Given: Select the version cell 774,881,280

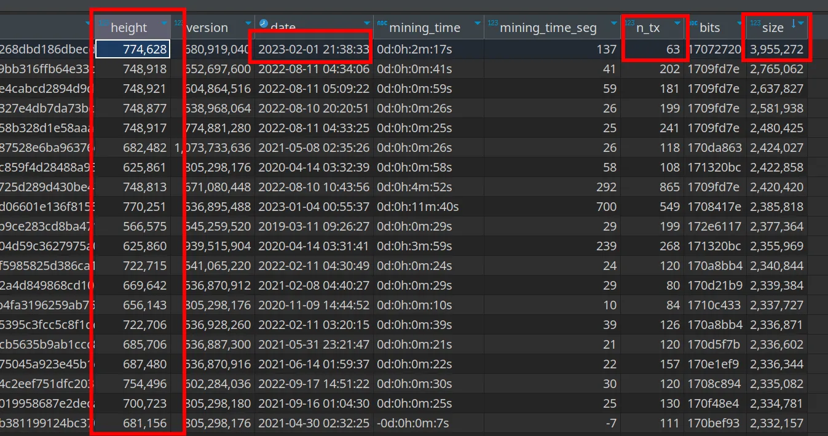Looking at the screenshot, I should point(212,128).
